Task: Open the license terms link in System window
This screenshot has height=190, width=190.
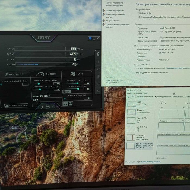Action: pos(178,68)
